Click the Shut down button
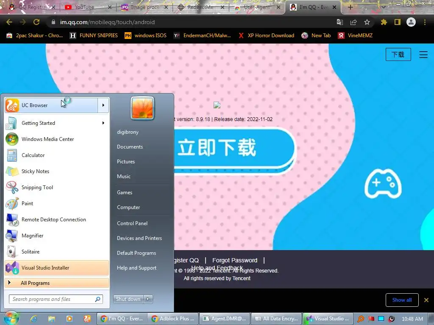This screenshot has width=434, height=325. point(128,299)
